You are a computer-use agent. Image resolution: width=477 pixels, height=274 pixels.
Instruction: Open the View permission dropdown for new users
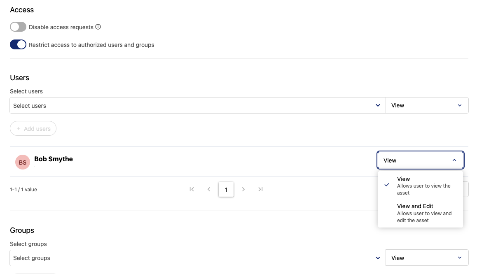click(427, 106)
